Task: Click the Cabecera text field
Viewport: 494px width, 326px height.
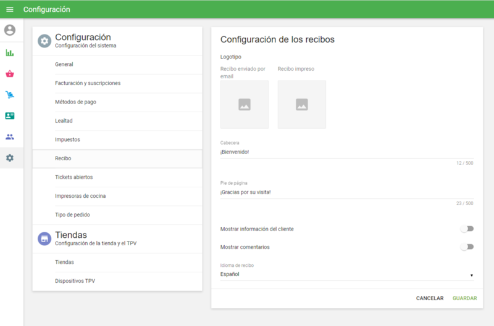Action: tap(346, 152)
